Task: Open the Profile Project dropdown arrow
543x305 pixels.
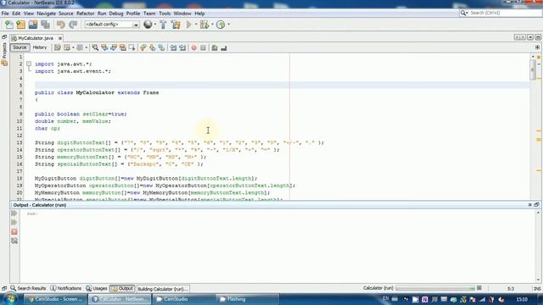Action: click(228, 25)
